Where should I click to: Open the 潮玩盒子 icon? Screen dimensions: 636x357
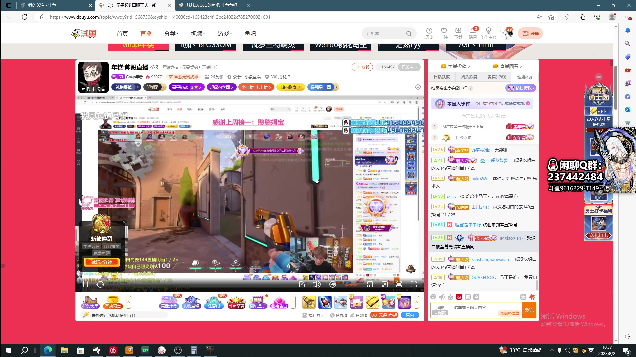pos(258,302)
